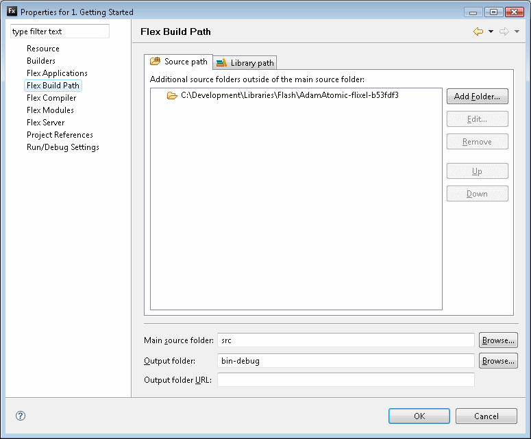
Task: Click the type filter text field
Action: coord(60,32)
